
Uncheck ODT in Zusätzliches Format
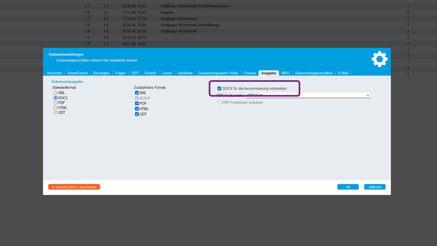[137, 114]
